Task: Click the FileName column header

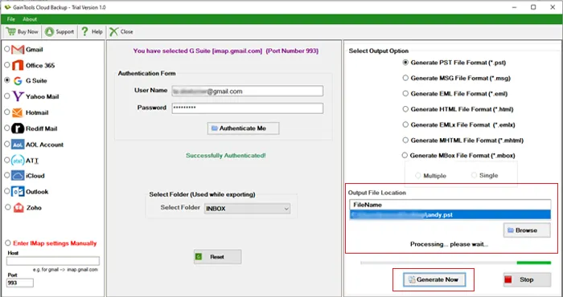Action: click(450, 205)
